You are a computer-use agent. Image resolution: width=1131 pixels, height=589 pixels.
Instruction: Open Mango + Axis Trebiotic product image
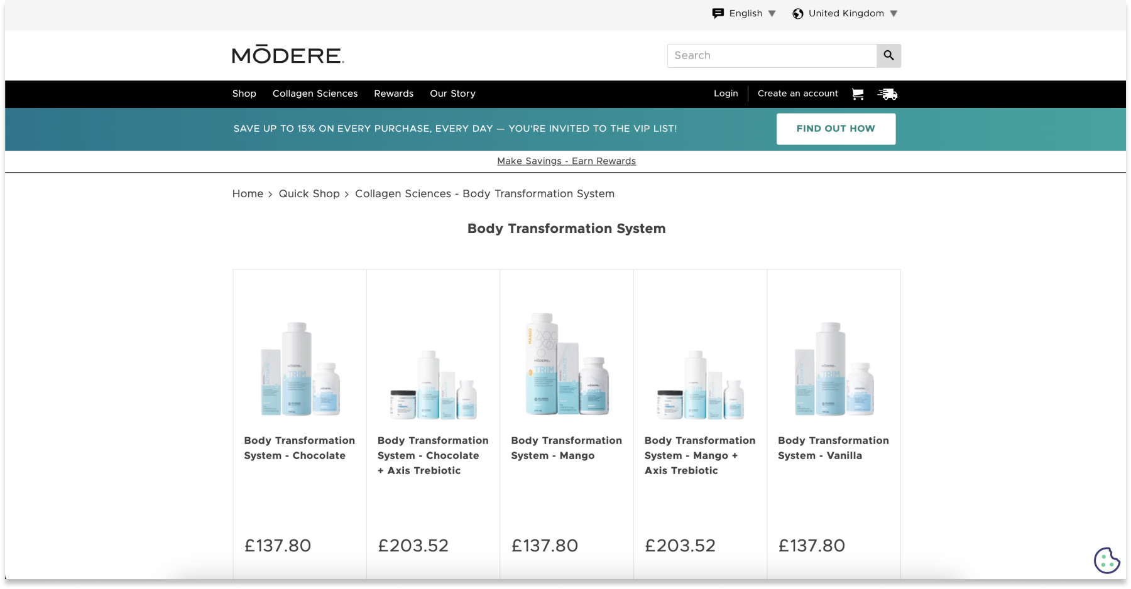(x=700, y=384)
